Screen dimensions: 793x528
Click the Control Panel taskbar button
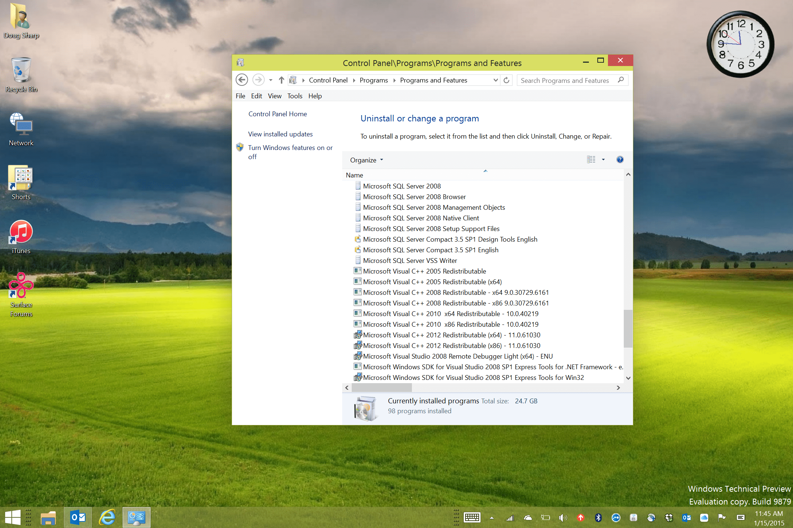pyautogui.click(x=136, y=517)
